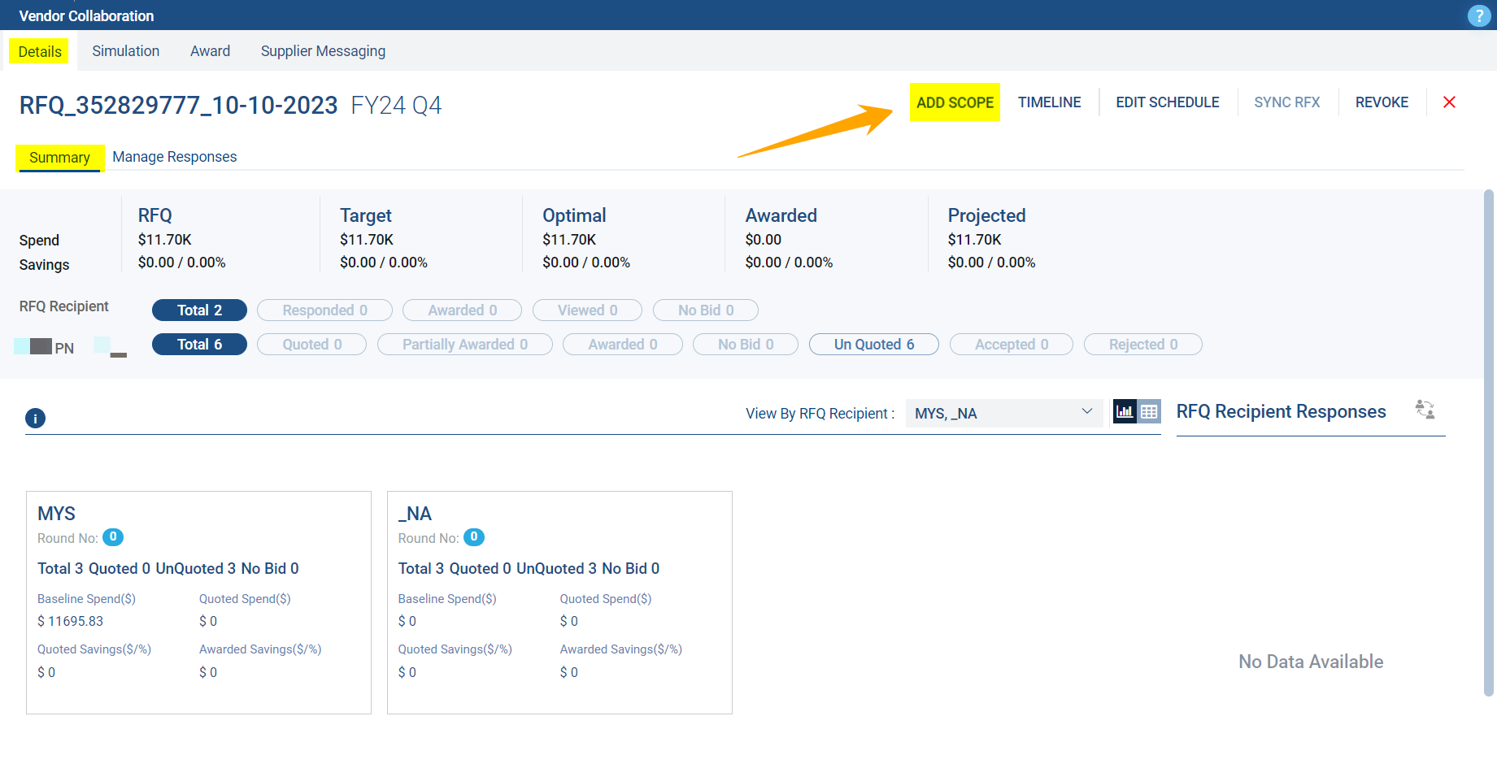The image size is (1497, 764).
Task: Switch to chart view icon
Action: coord(1125,412)
